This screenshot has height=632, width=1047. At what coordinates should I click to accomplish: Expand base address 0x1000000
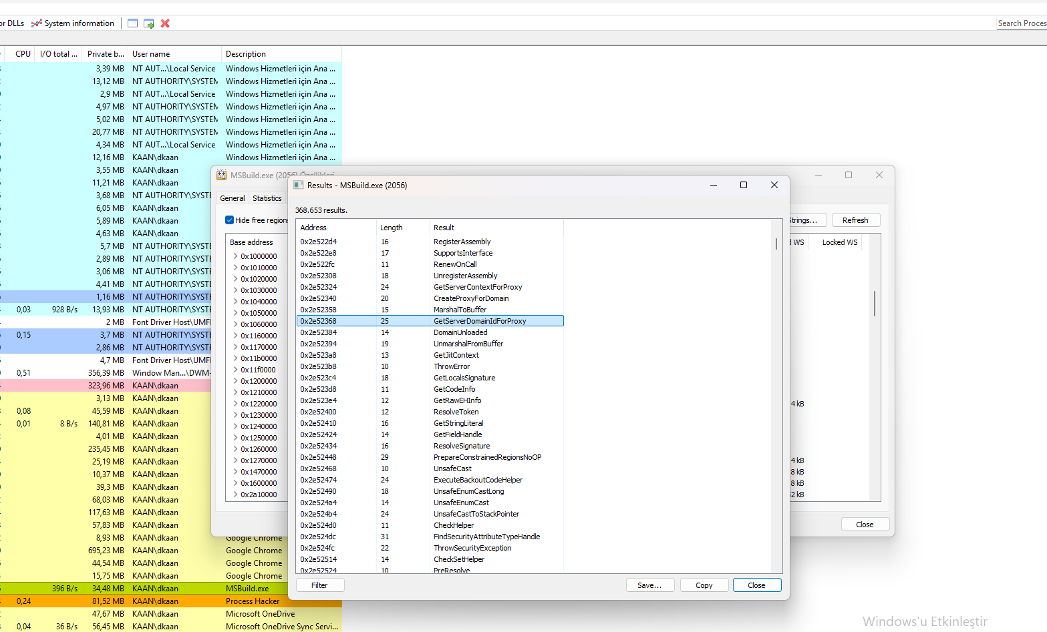[x=235, y=256]
